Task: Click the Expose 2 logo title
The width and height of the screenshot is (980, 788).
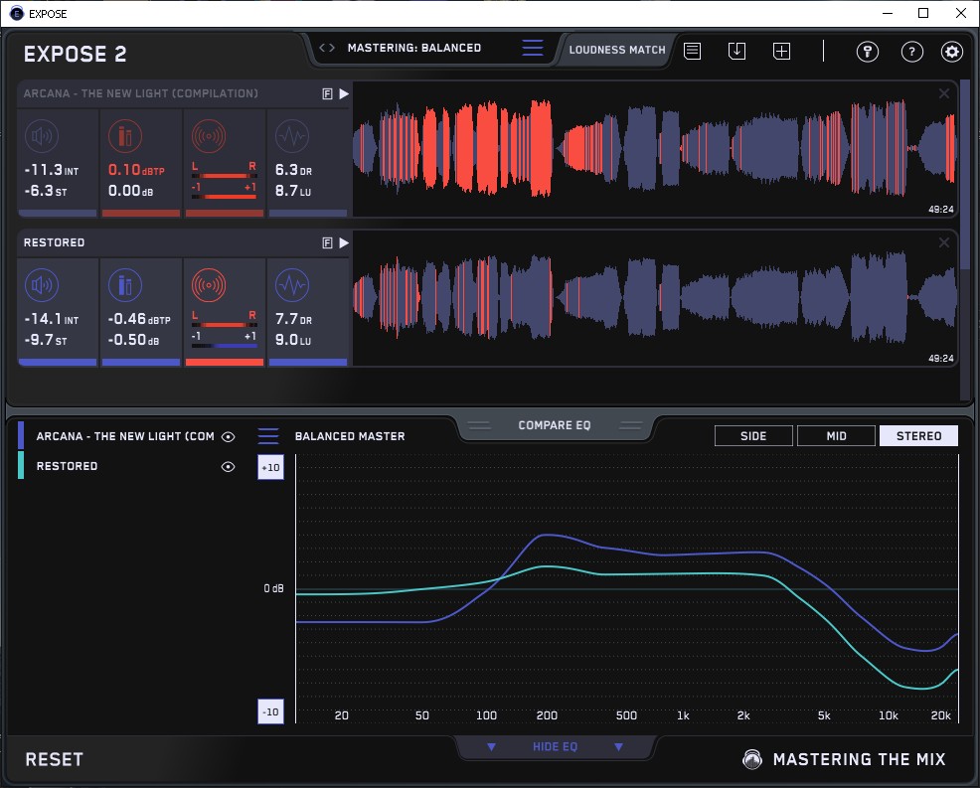Action: click(x=75, y=55)
